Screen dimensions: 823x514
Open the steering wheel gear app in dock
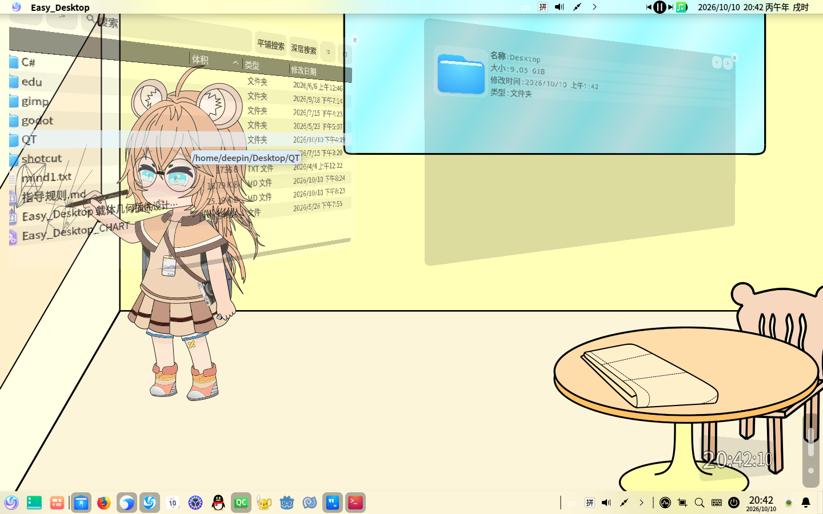[195, 503]
